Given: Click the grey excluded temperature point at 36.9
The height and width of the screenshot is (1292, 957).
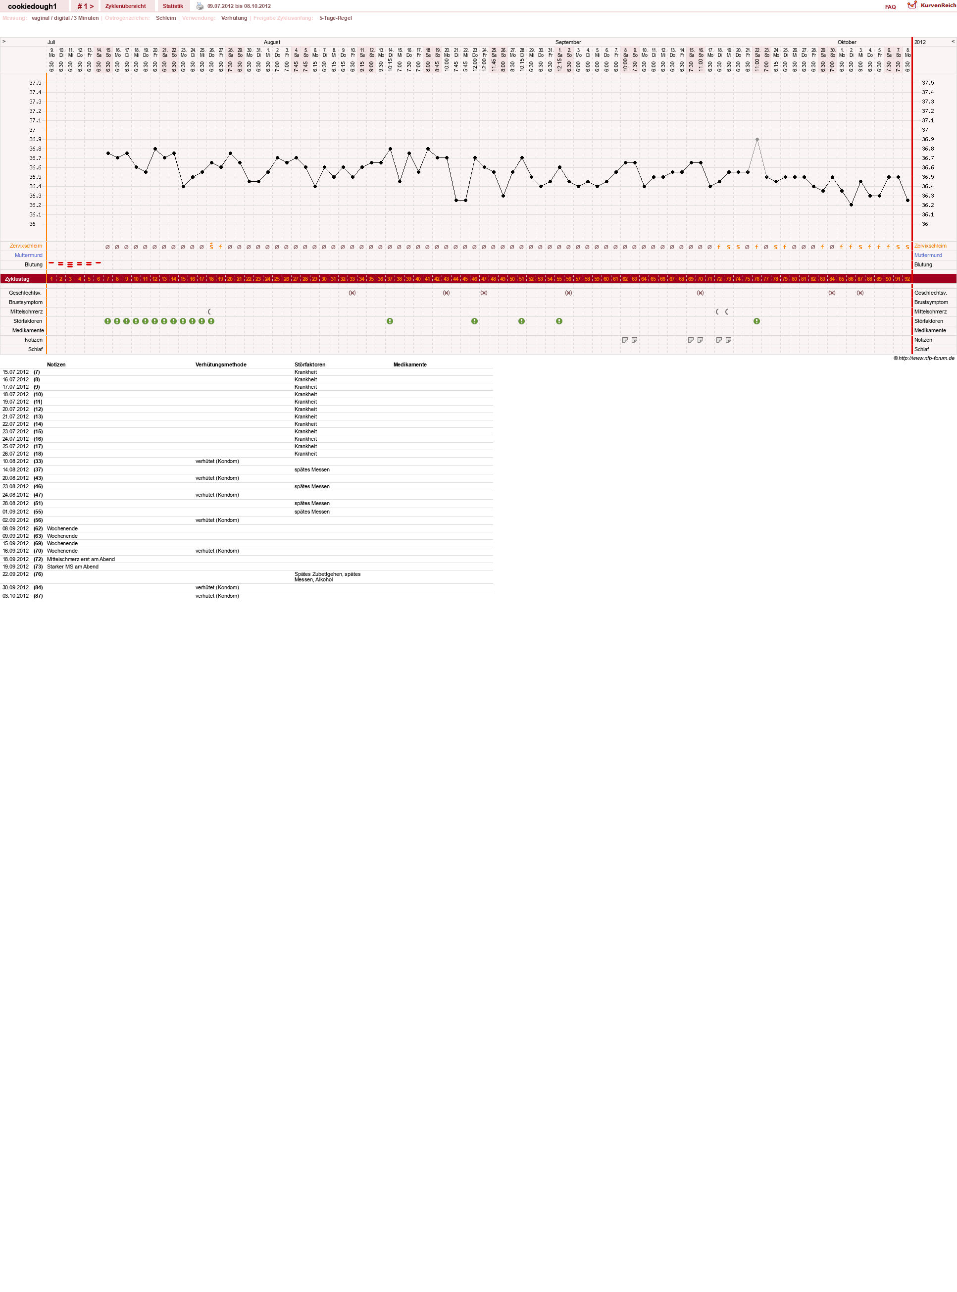Looking at the screenshot, I should pos(757,140).
